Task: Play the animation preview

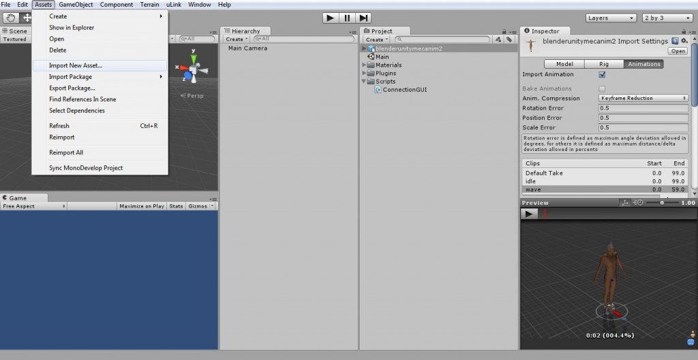Action: (x=529, y=214)
